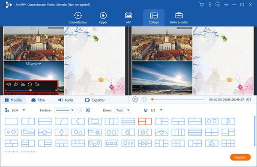Select the red highlighted layout template
This screenshot has width=257, height=167.
pyautogui.click(x=145, y=122)
